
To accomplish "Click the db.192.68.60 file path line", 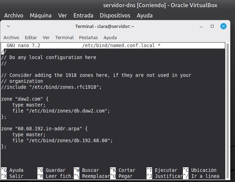I will coord(63,140).
